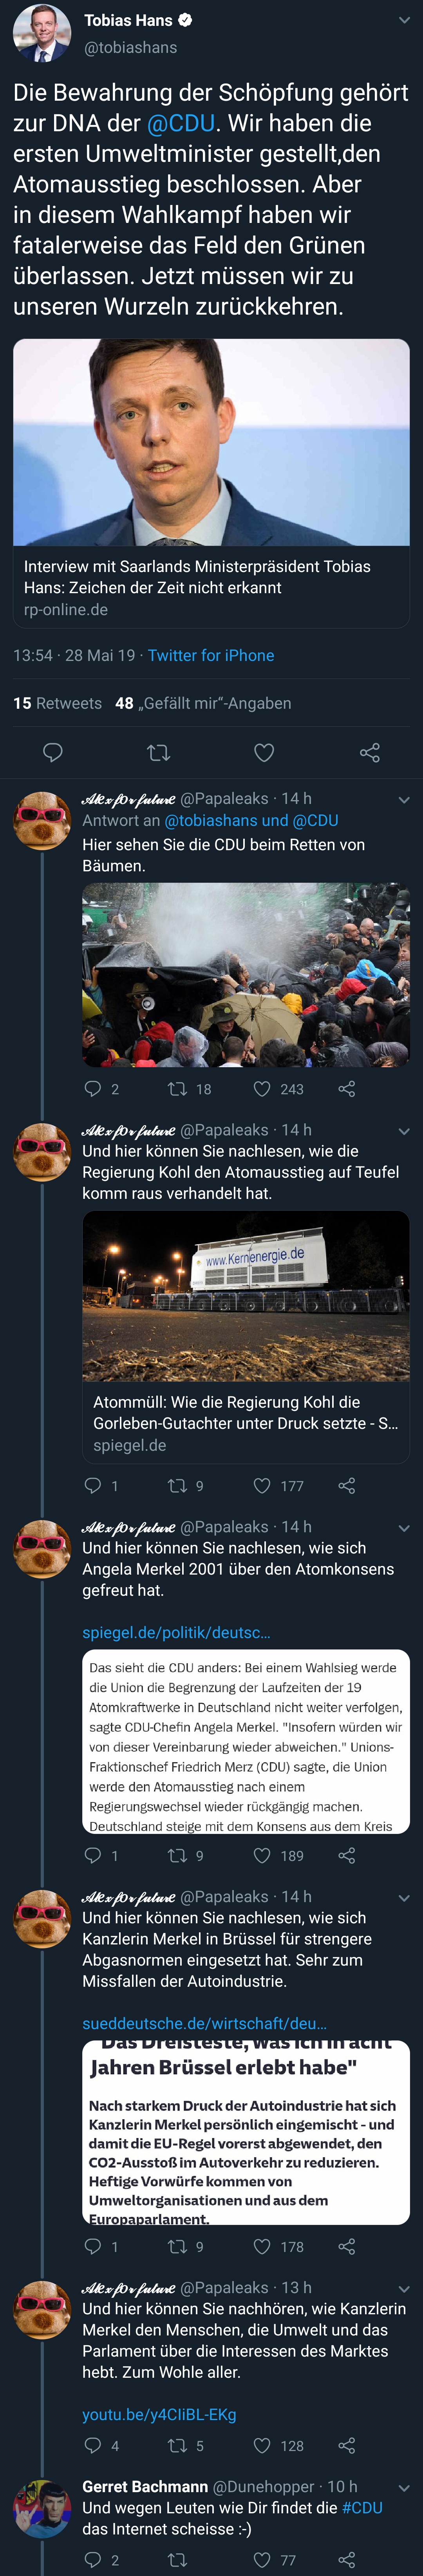Retweet the main Tobias Hans tweet
The image size is (423, 2576).
tap(158, 752)
